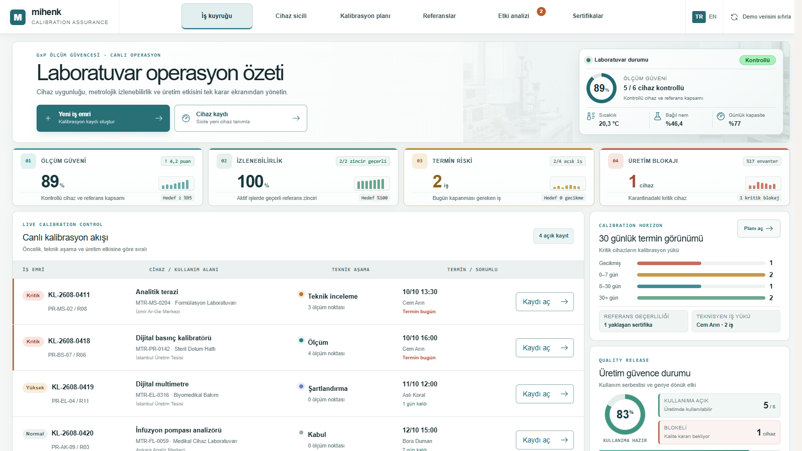Image resolution: width=802 pixels, height=451 pixels.
Task: Click the Kontrollü status badge
Action: click(757, 60)
